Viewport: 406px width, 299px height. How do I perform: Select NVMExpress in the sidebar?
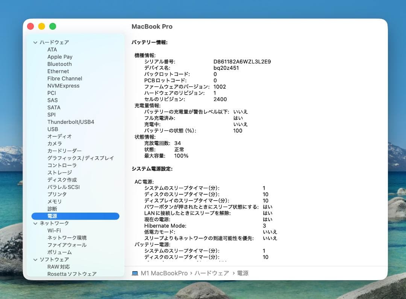(64, 86)
